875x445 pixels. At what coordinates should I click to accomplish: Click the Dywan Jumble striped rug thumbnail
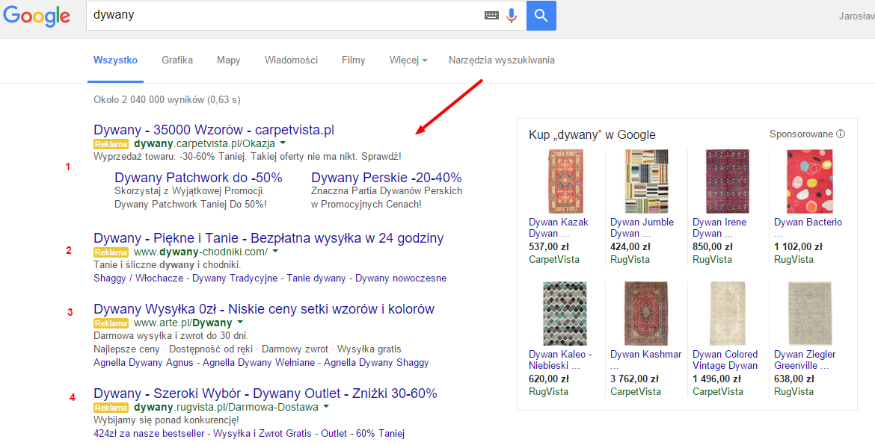646,181
